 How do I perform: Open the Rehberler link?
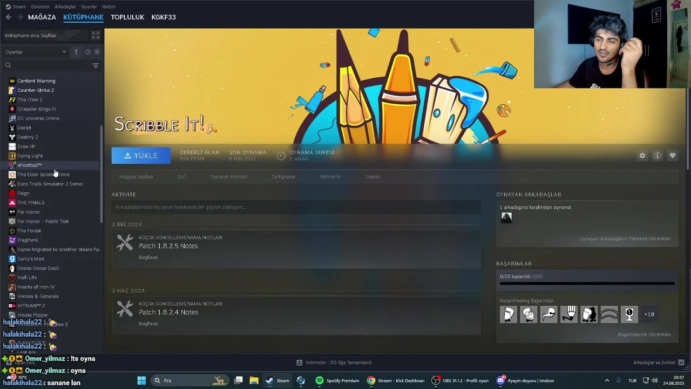click(330, 177)
